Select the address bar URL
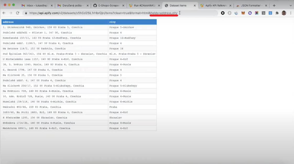 click(x=105, y=12)
